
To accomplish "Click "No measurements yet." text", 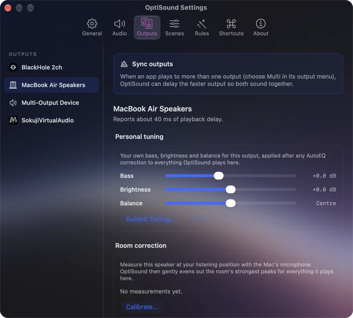I will pyautogui.click(x=151, y=291).
